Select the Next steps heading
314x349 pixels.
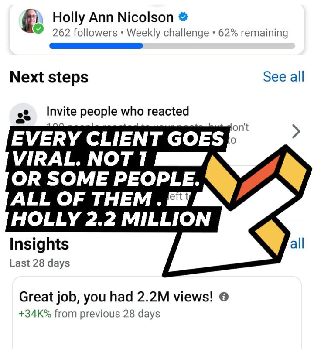49,77
